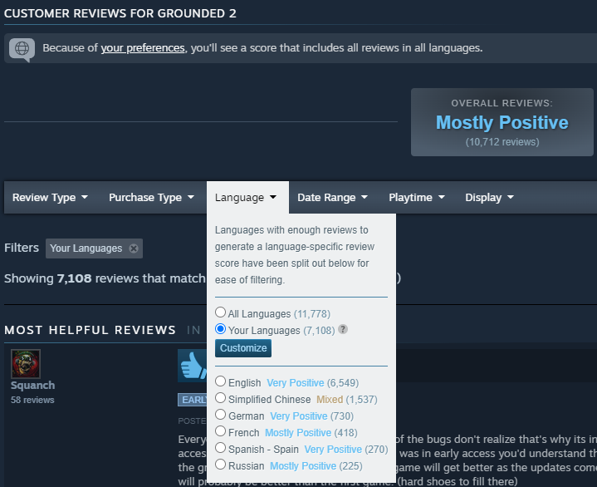
Task: Click the Customer Reviews for Grounded 2 heading
Action: tap(120, 13)
